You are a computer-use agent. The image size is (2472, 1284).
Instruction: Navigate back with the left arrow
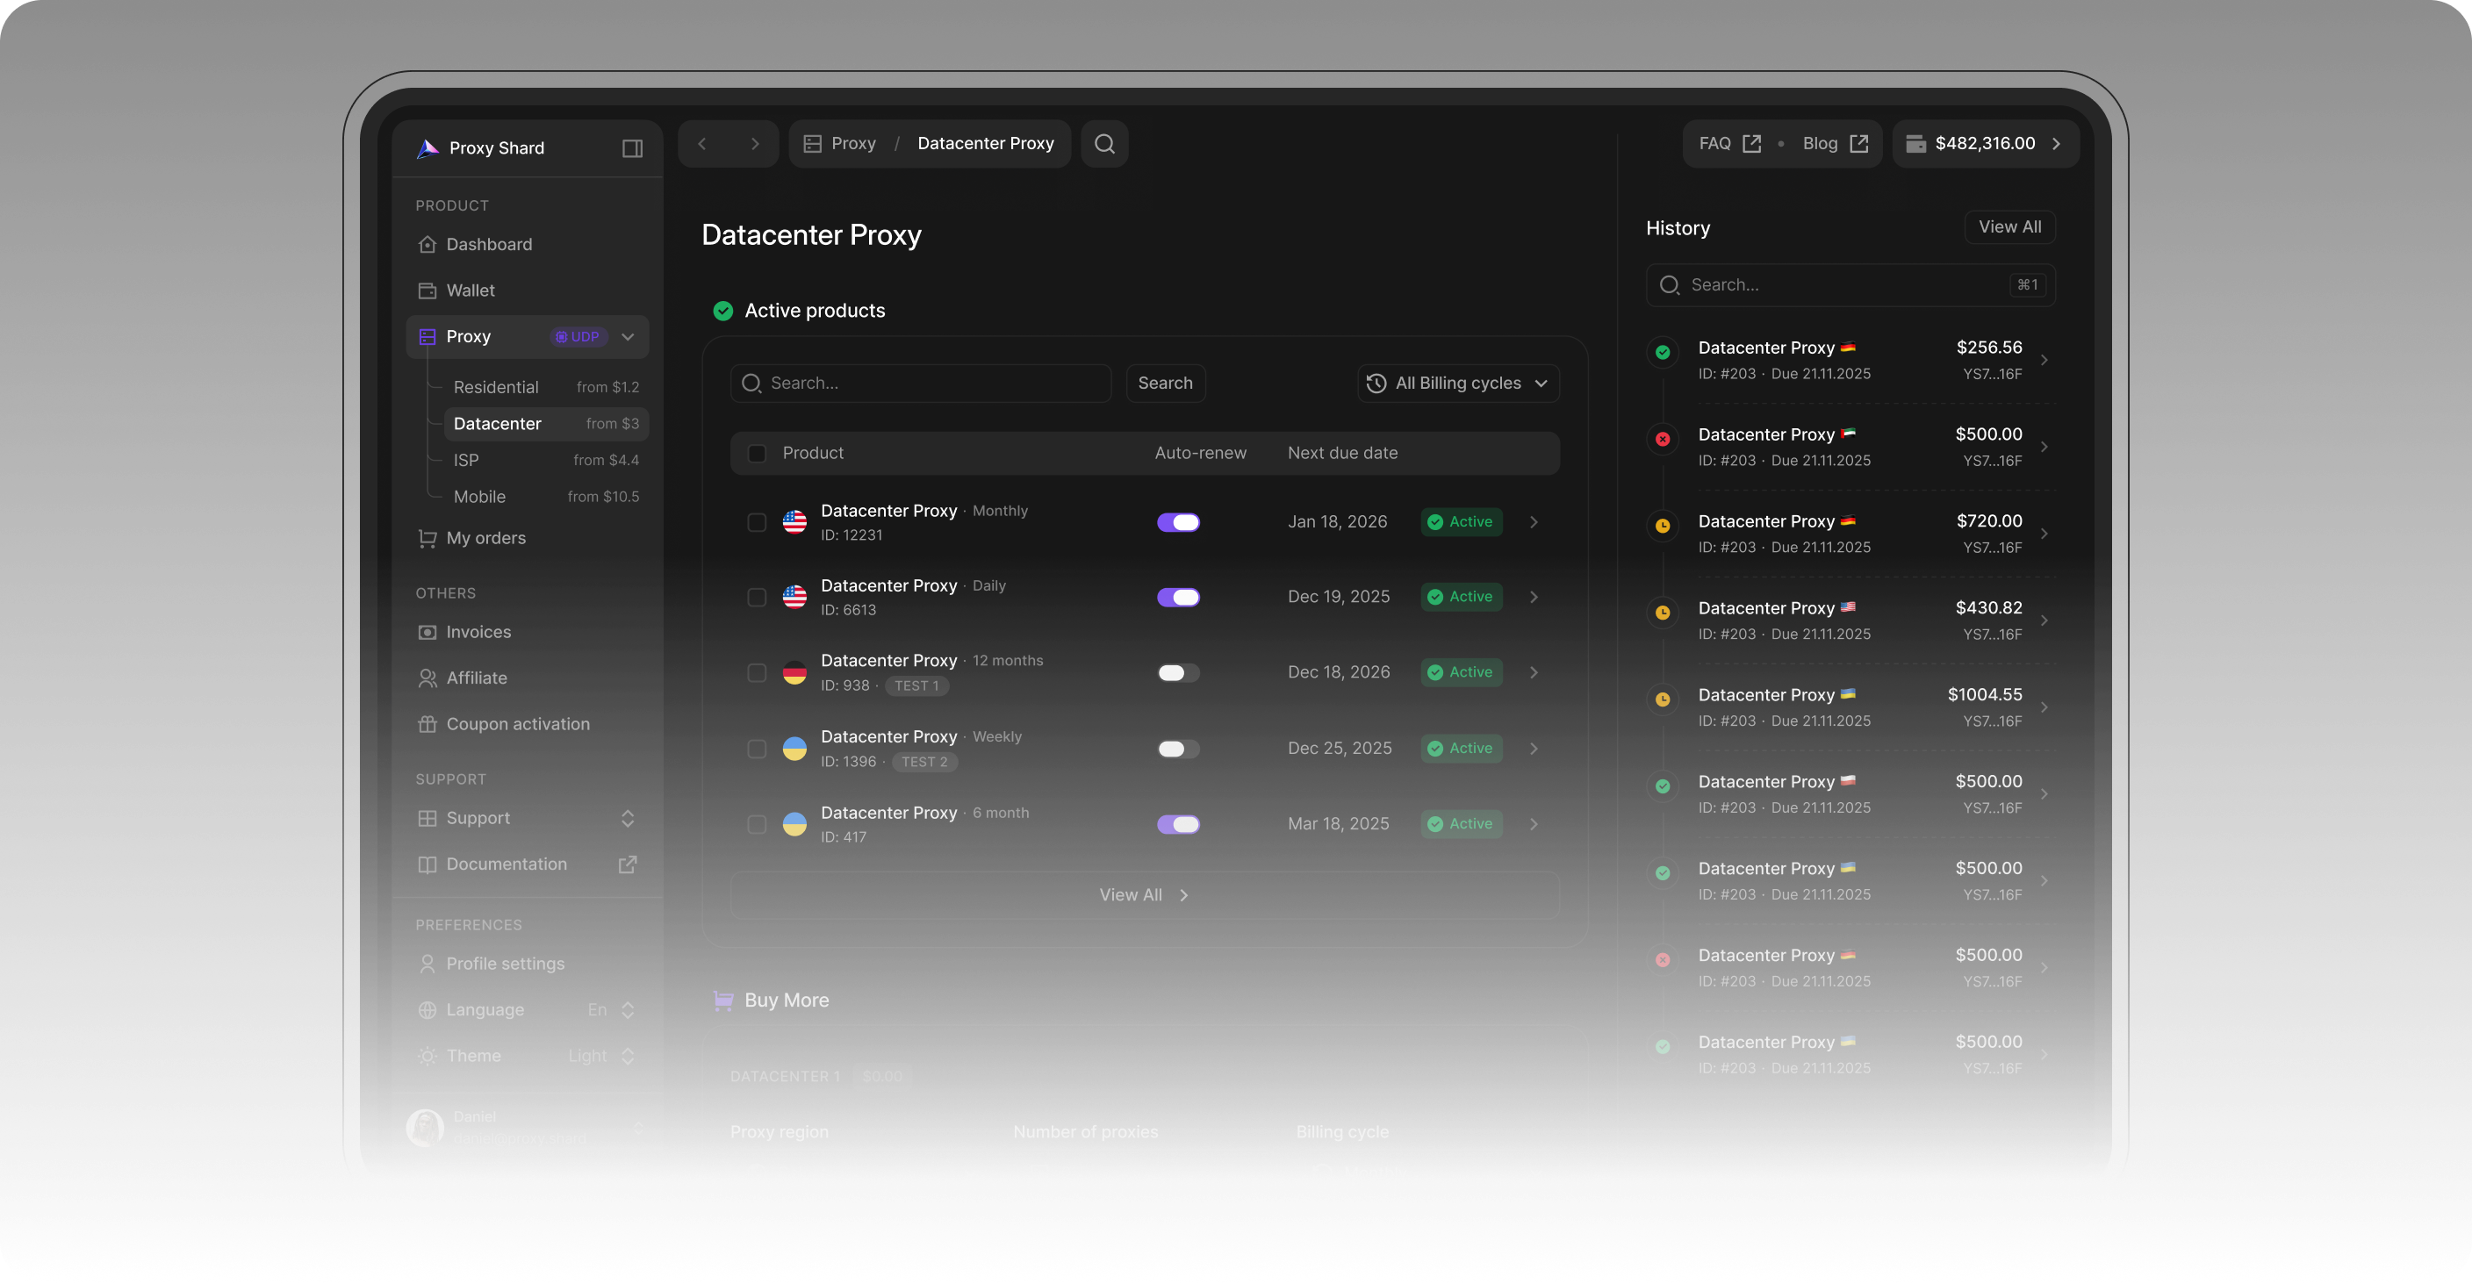pos(702,144)
